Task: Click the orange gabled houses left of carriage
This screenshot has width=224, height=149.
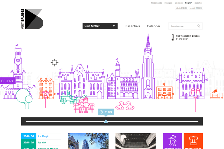Action: (x=46, y=88)
